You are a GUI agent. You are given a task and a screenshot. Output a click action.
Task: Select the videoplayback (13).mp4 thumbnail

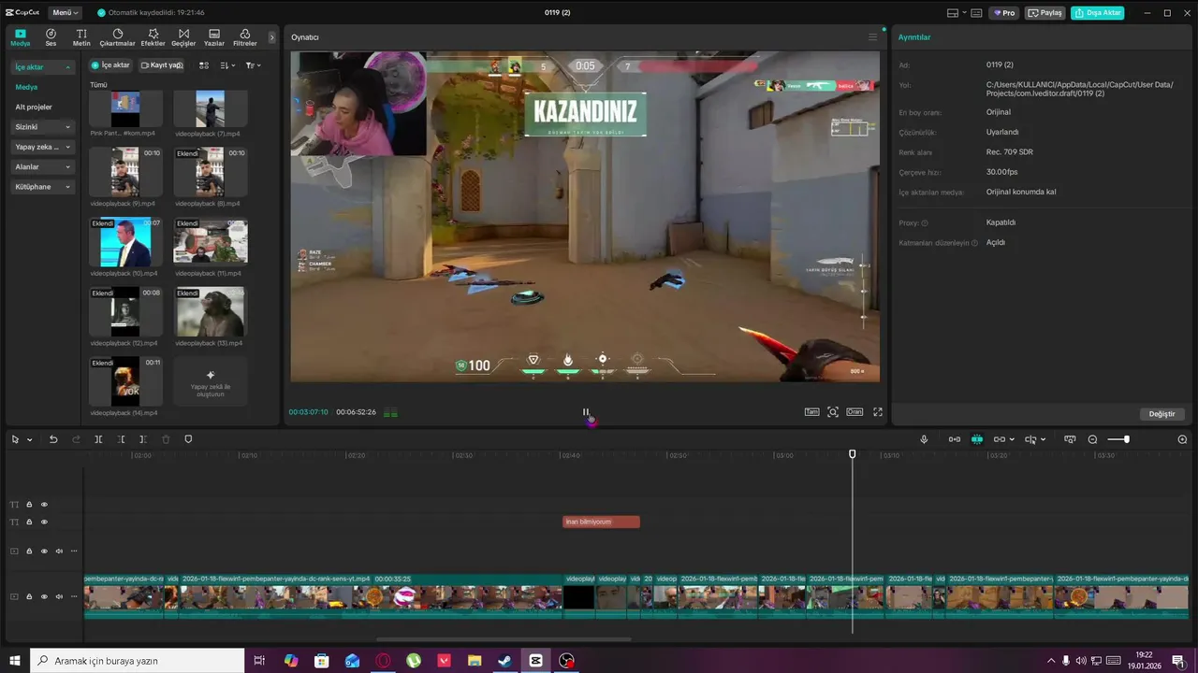(211, 311)
